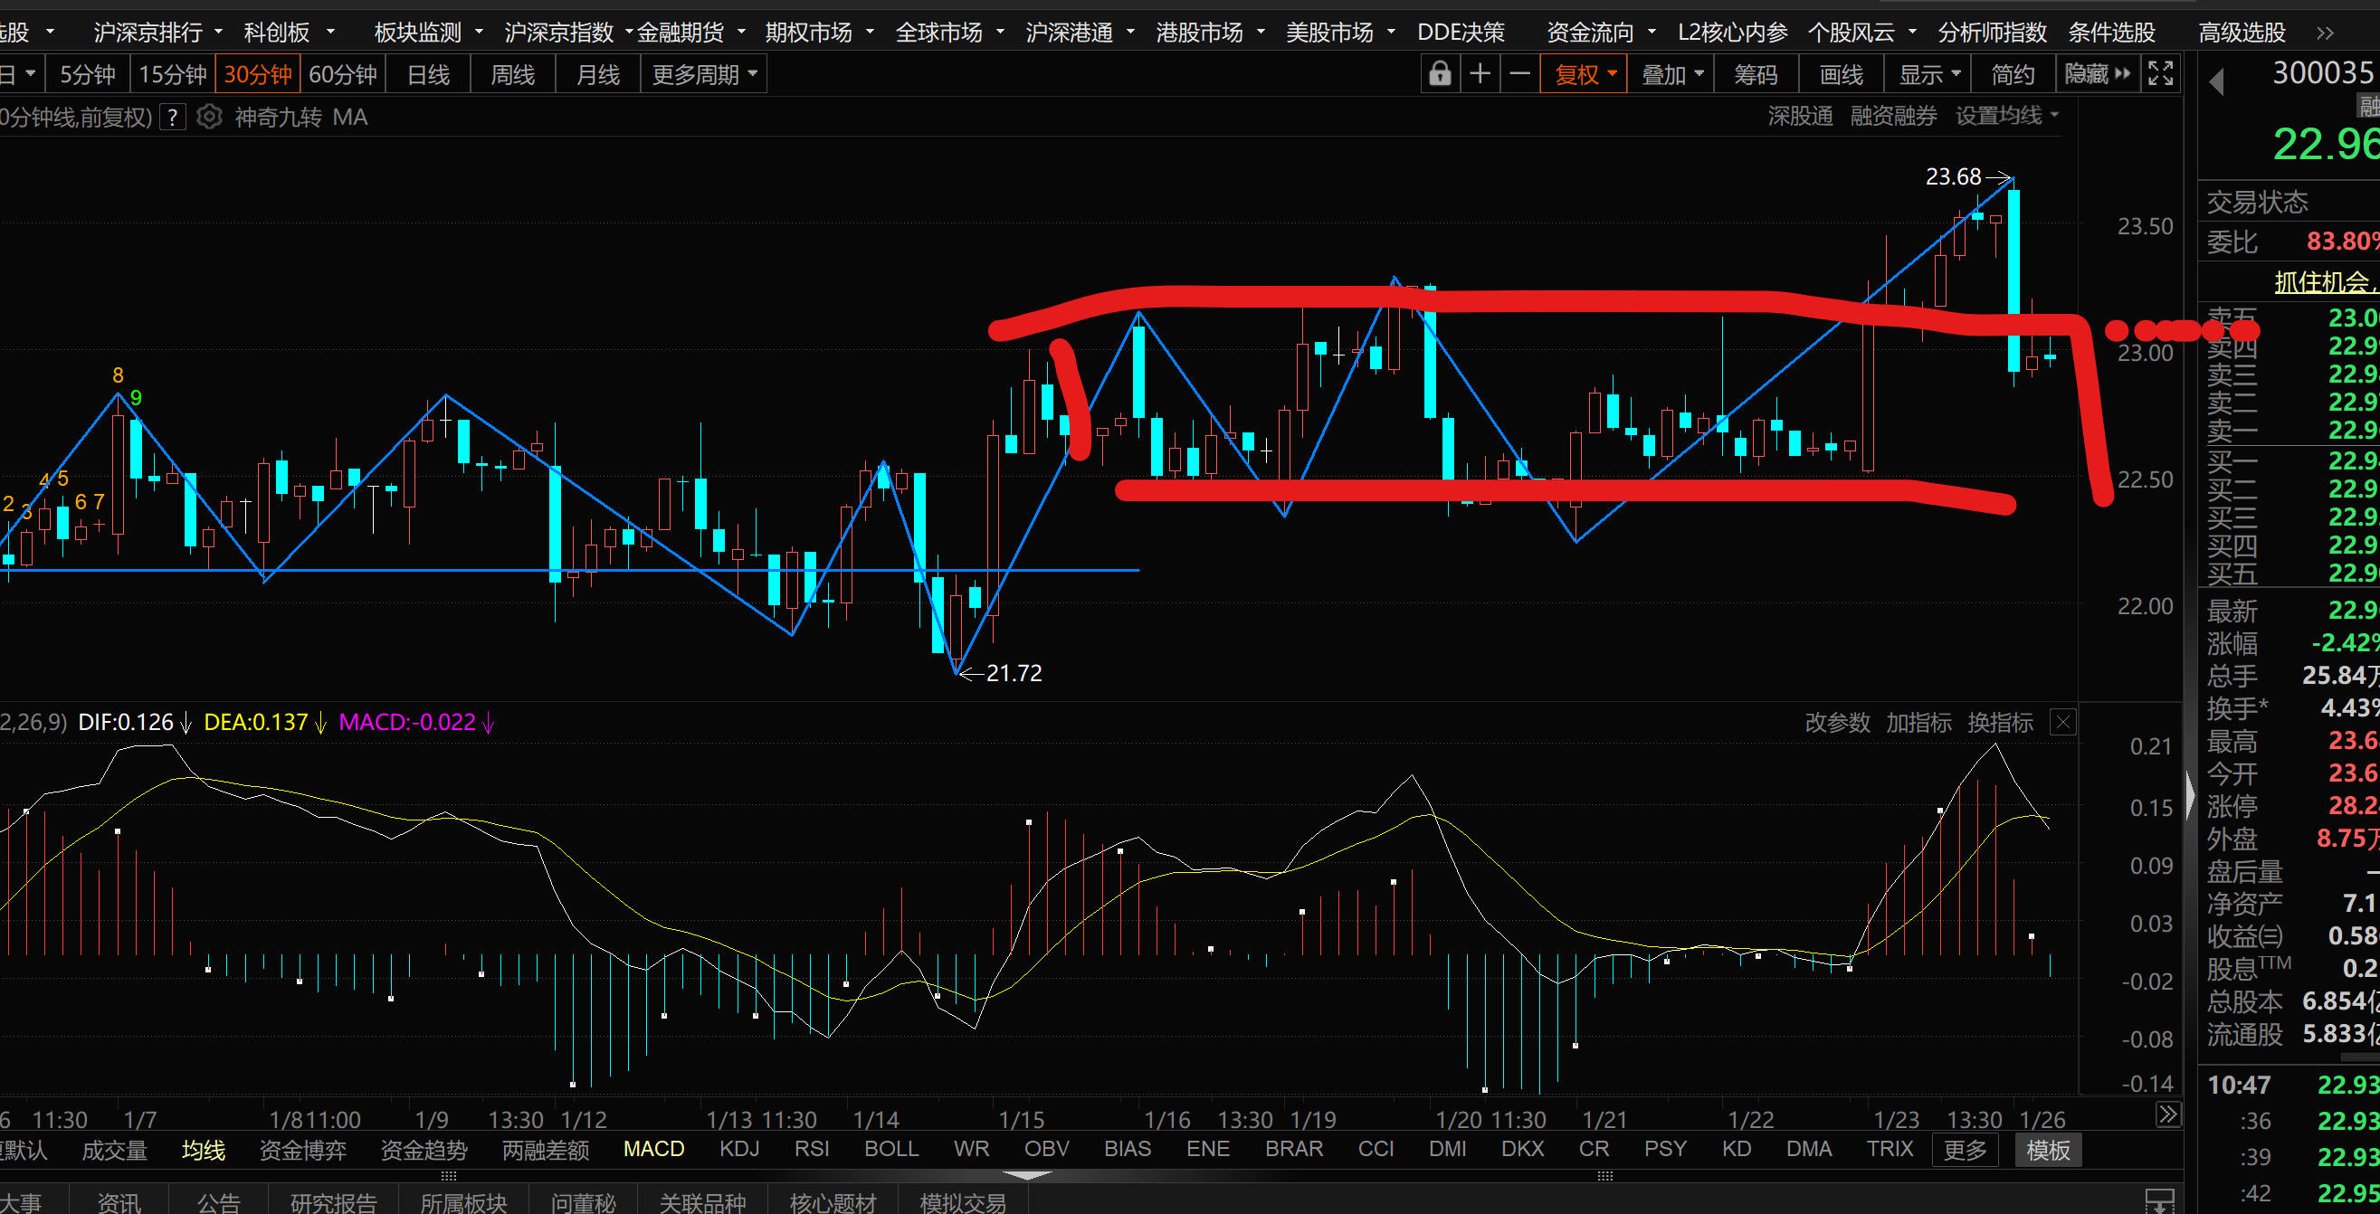
Task: Switch to the KDJ indicator tab
Action: (x=739, y=1148)
